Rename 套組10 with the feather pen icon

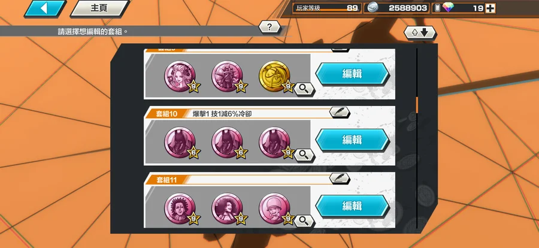[340, 112]
